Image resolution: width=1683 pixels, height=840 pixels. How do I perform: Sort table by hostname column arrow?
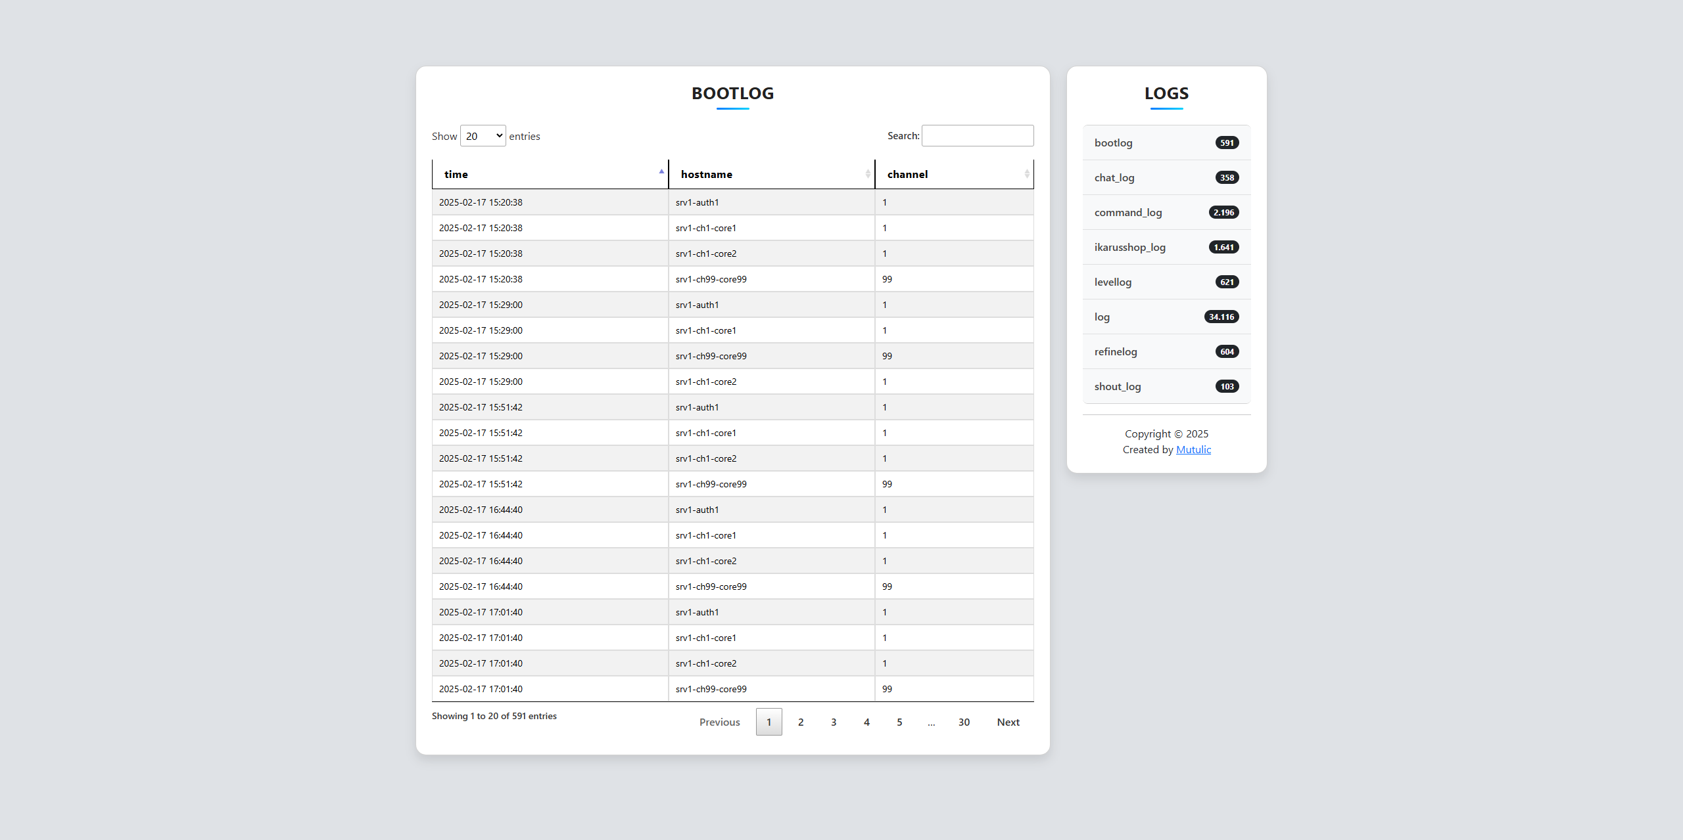pos(868,174)
